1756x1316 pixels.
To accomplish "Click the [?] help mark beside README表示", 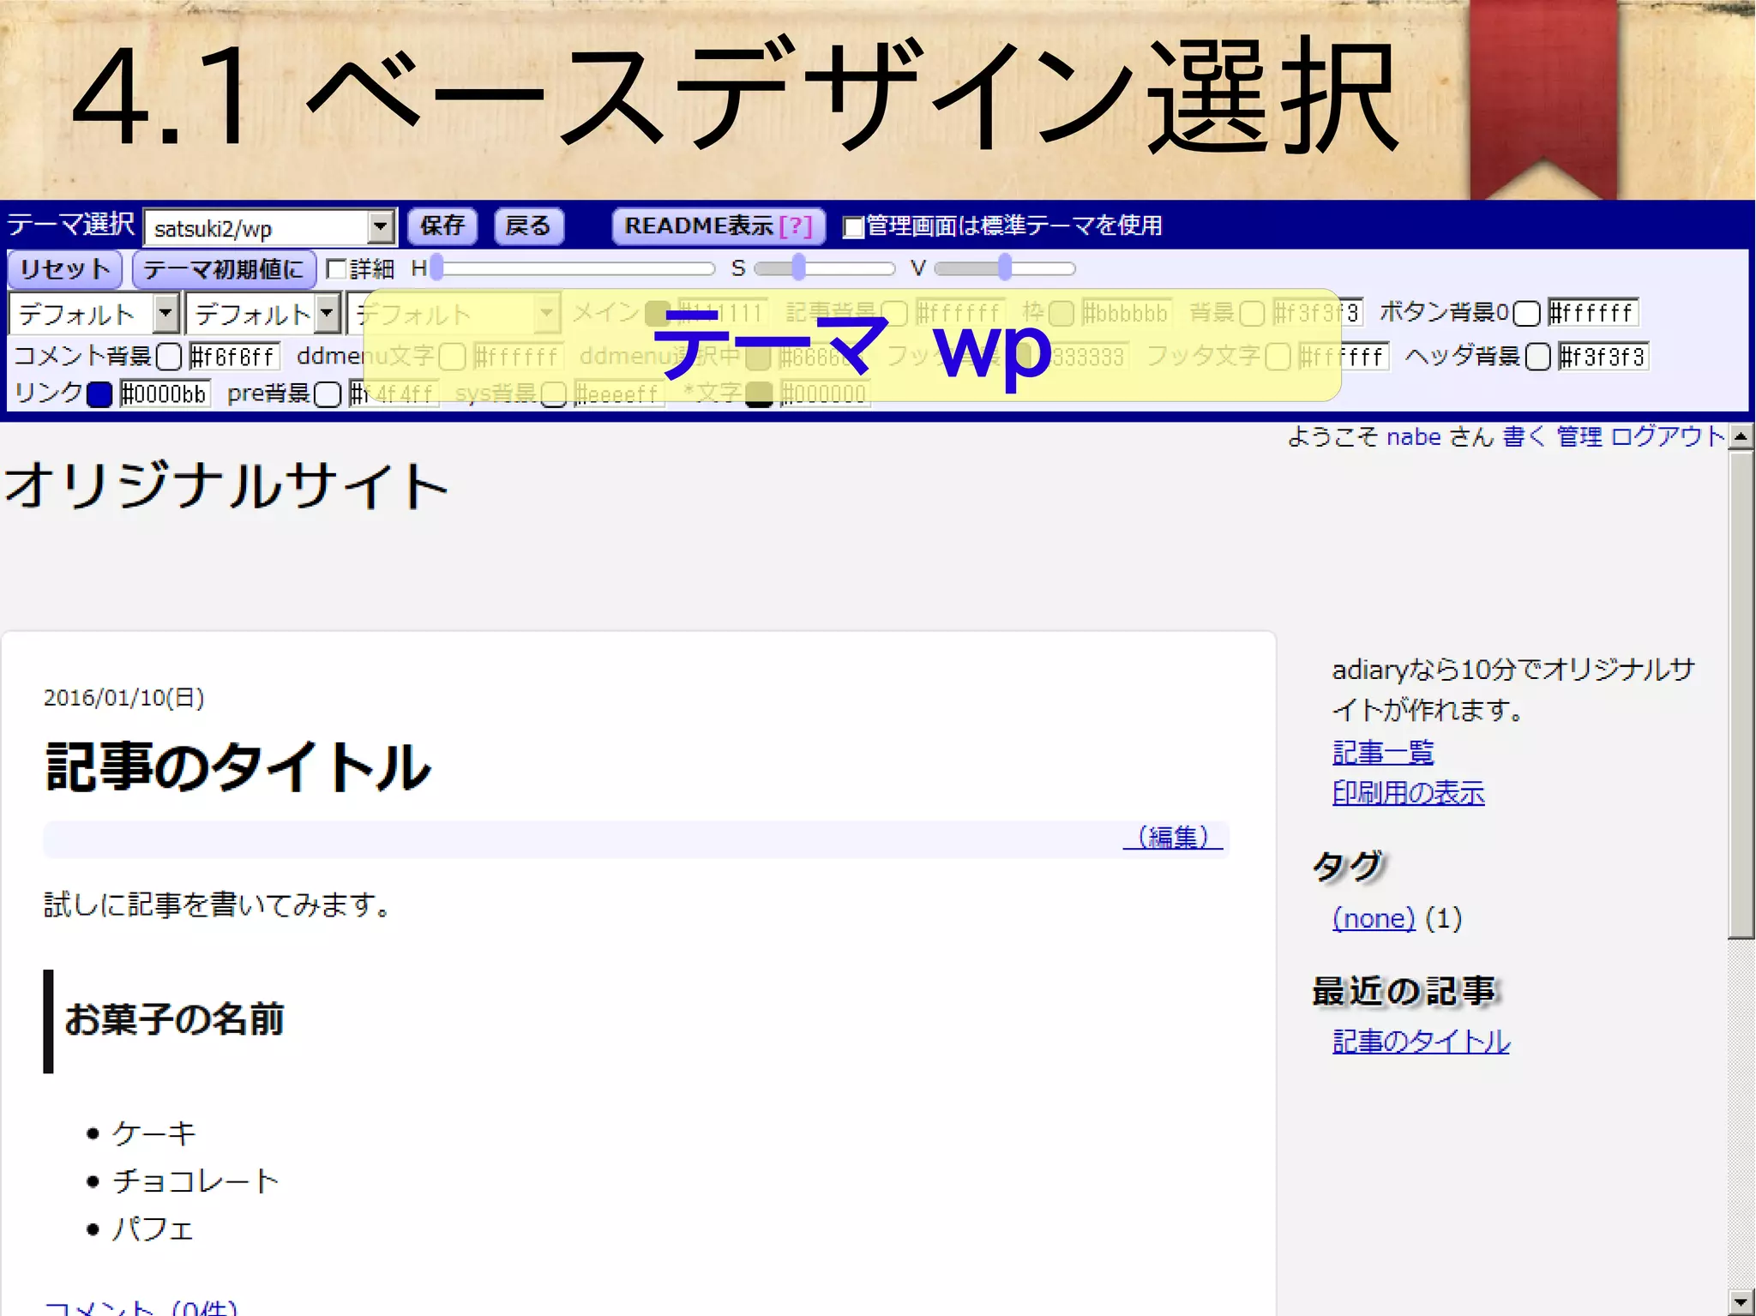I will [796, 226].
